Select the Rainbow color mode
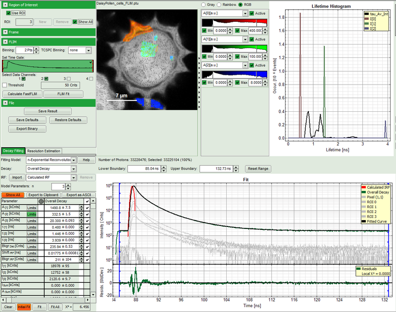 point(220,4)
